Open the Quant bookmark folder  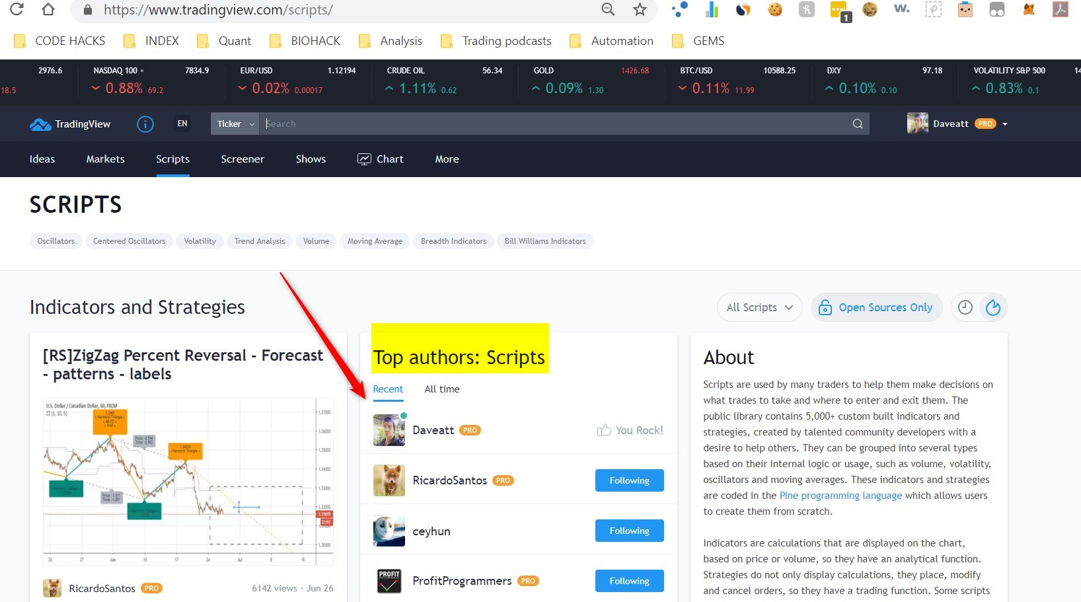pyautogui.click(x=224, y=41)
